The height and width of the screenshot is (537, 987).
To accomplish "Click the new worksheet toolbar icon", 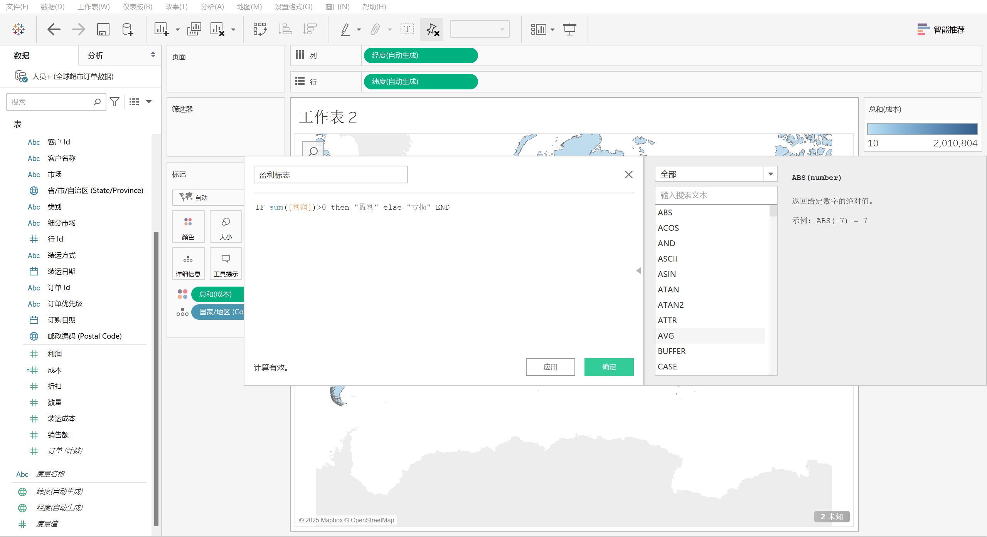I will point(161,29).
